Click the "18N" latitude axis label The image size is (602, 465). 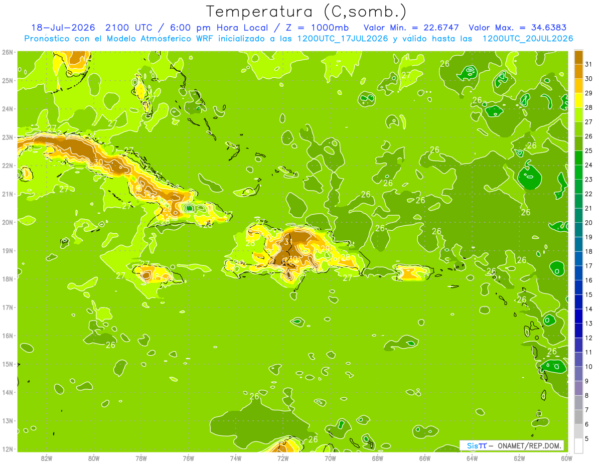(x=8, y=278)
